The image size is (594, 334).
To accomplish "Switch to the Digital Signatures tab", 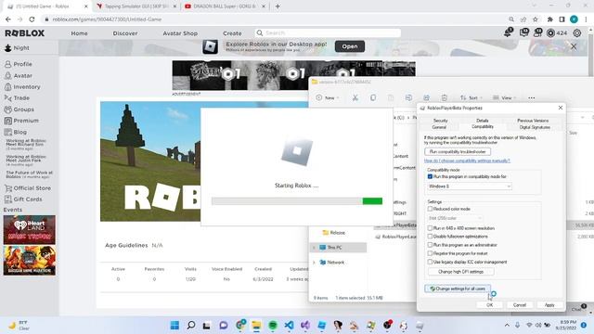I will click(535, 127).
